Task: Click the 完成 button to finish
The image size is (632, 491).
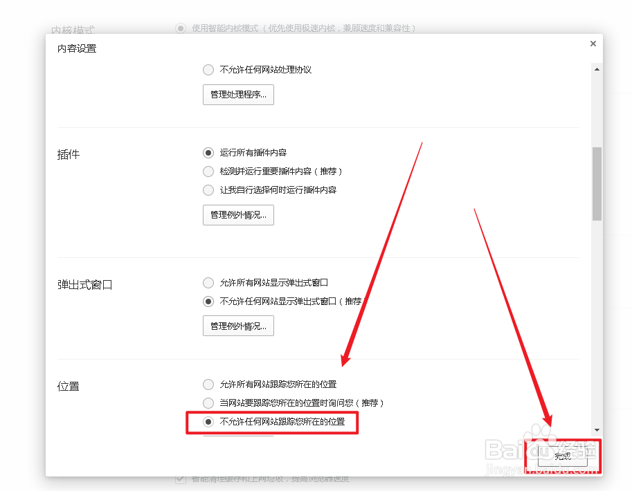Action: (x=562, y=457)
